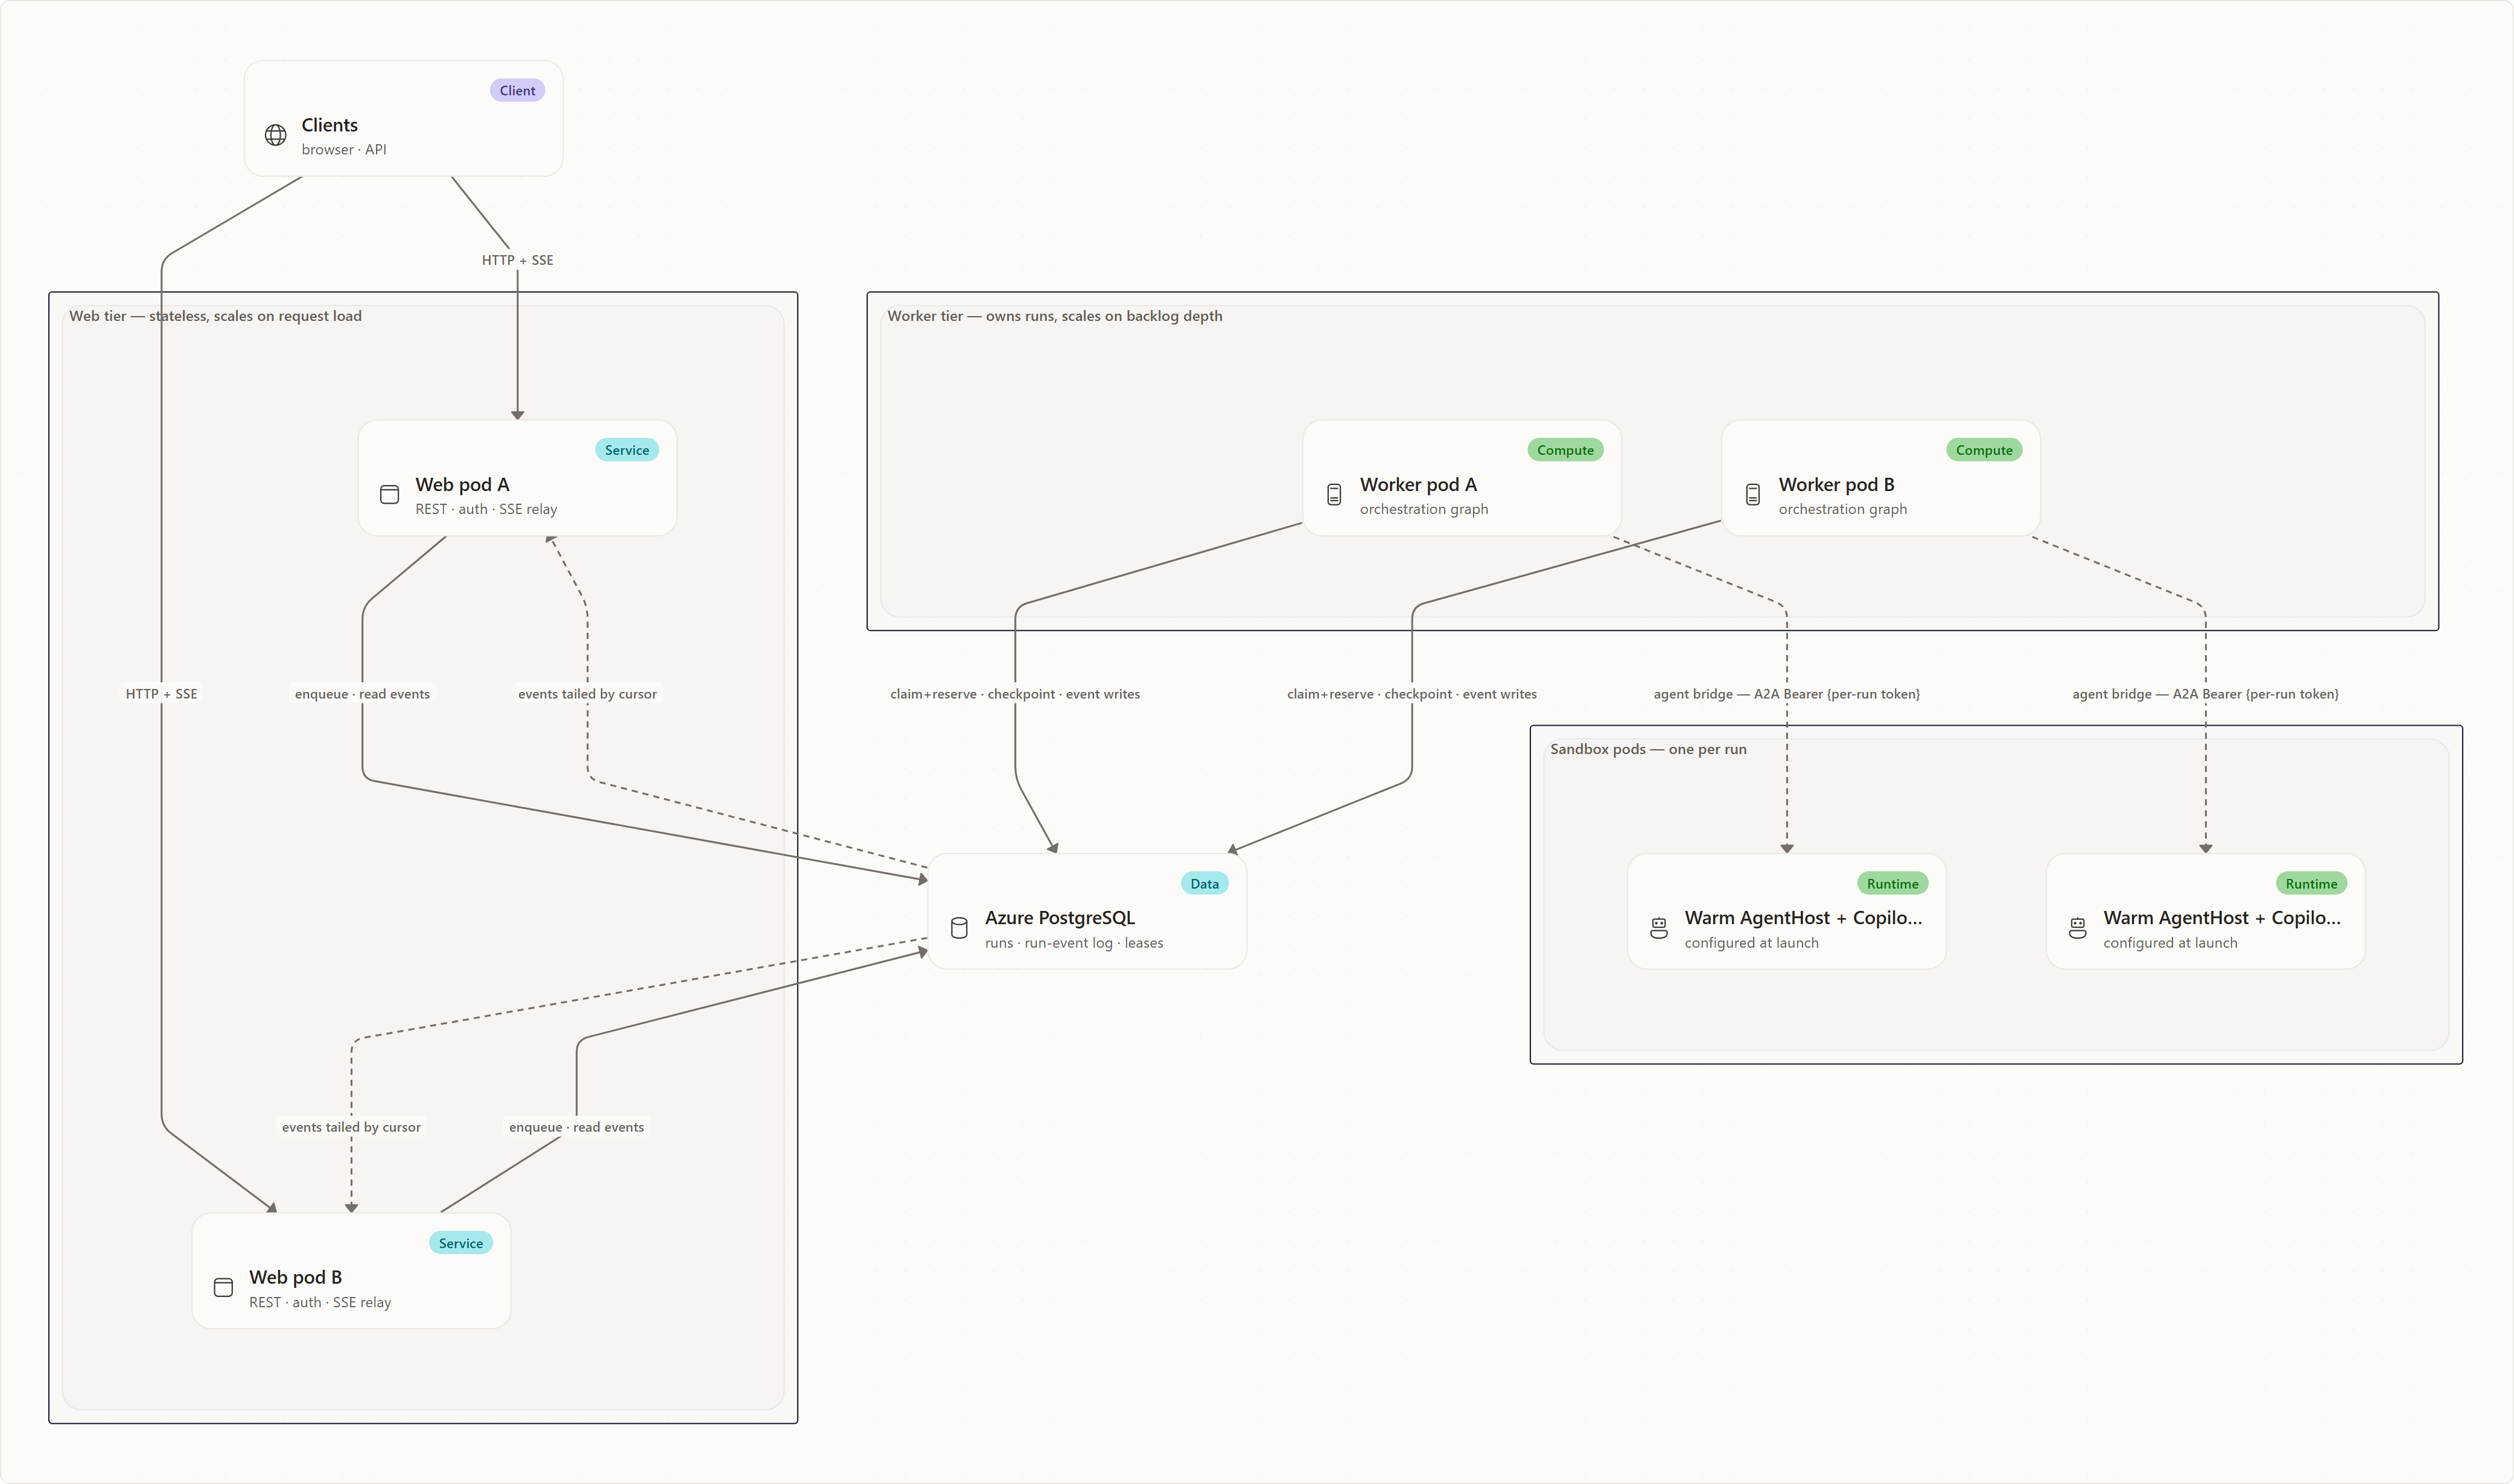Click the window icon on Web pod A

[x=389, y=494]
